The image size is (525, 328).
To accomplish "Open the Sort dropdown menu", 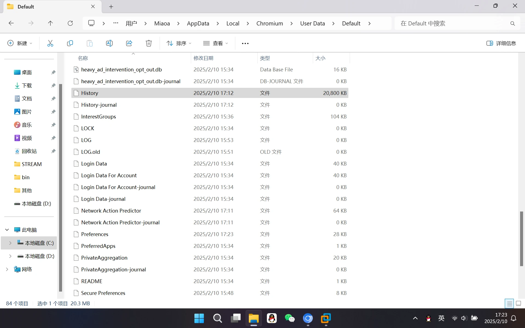I will (x=179, y=43).
